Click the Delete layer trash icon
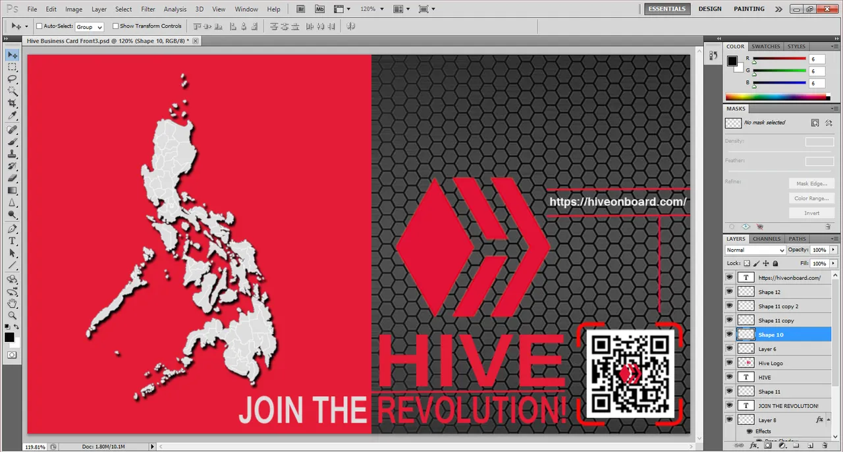 [825, 446]
